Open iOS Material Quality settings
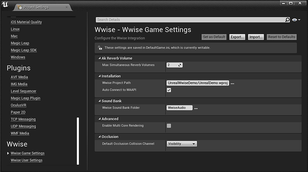The width and height of the screenshot is (308, 172). click(26, 22)
